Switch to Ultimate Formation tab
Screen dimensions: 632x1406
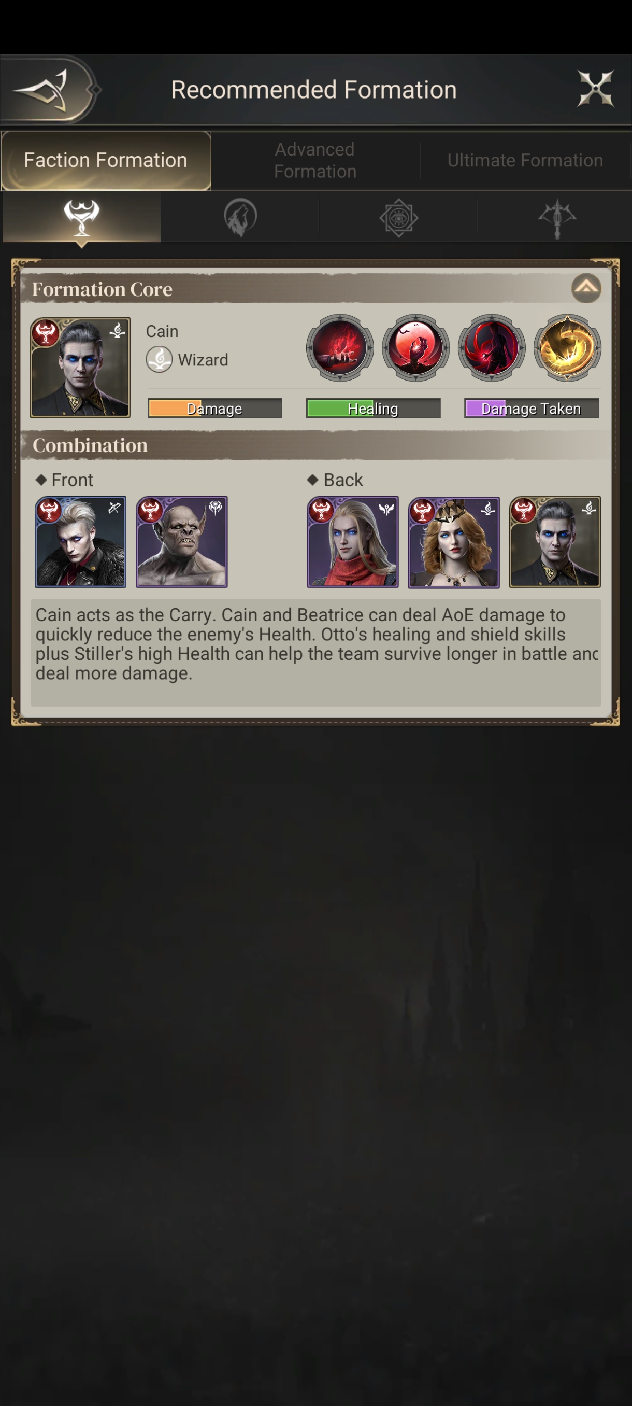[x=525, y=161]
